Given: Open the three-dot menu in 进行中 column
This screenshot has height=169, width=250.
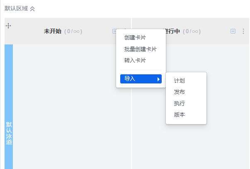Looking at the screenshot, I should point(243,31).
